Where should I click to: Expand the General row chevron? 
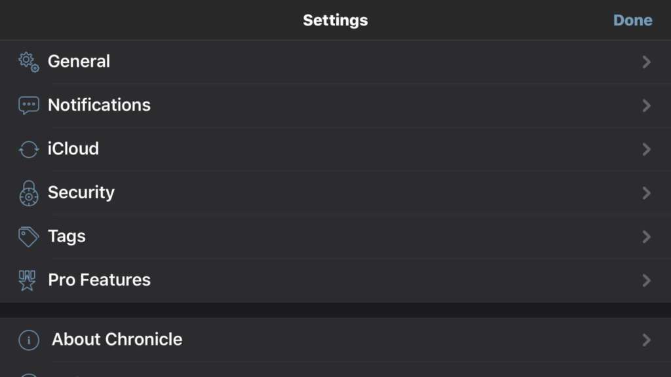click(646, 62)
